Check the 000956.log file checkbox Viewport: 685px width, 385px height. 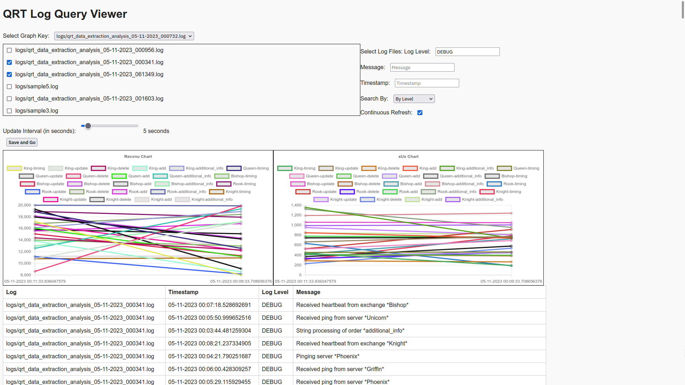point(9,50)
